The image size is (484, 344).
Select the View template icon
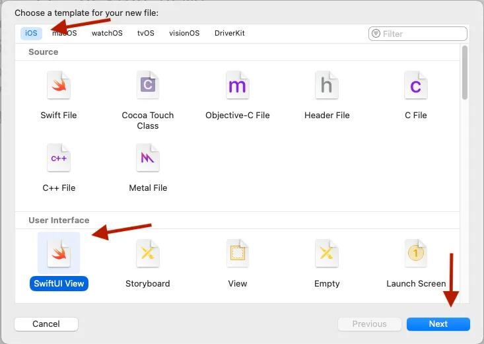click(237, 254)
